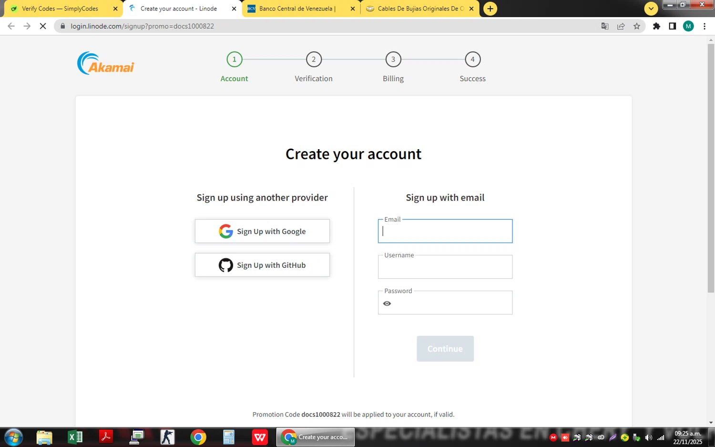This screenshot has height=447, width=715.
Task: Close the Cables De Bujias tab
Action: click(471, 9)
